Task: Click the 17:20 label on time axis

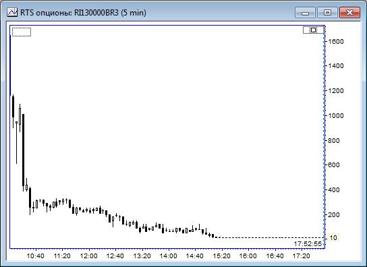Action: pos(302,256)
